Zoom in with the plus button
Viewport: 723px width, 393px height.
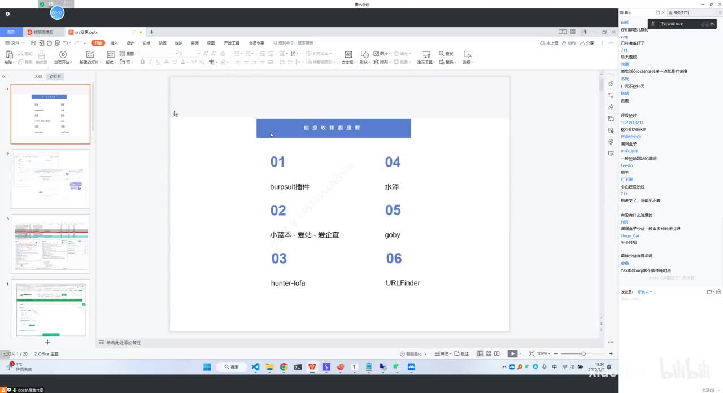[x=611, y=353]
